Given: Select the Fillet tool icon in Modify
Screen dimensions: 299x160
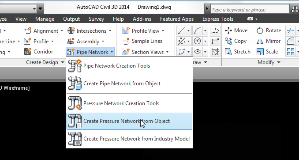Looking at the screenshot, I should pyautogui.click(x=291, y=41).
